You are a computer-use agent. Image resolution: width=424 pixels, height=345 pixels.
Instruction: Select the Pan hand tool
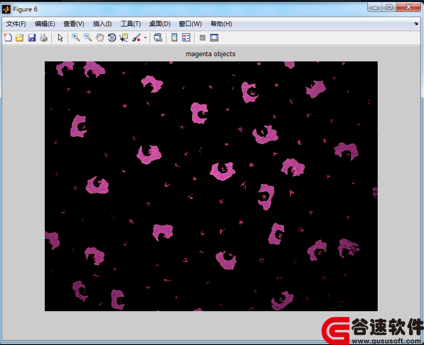tap(100, 37)
